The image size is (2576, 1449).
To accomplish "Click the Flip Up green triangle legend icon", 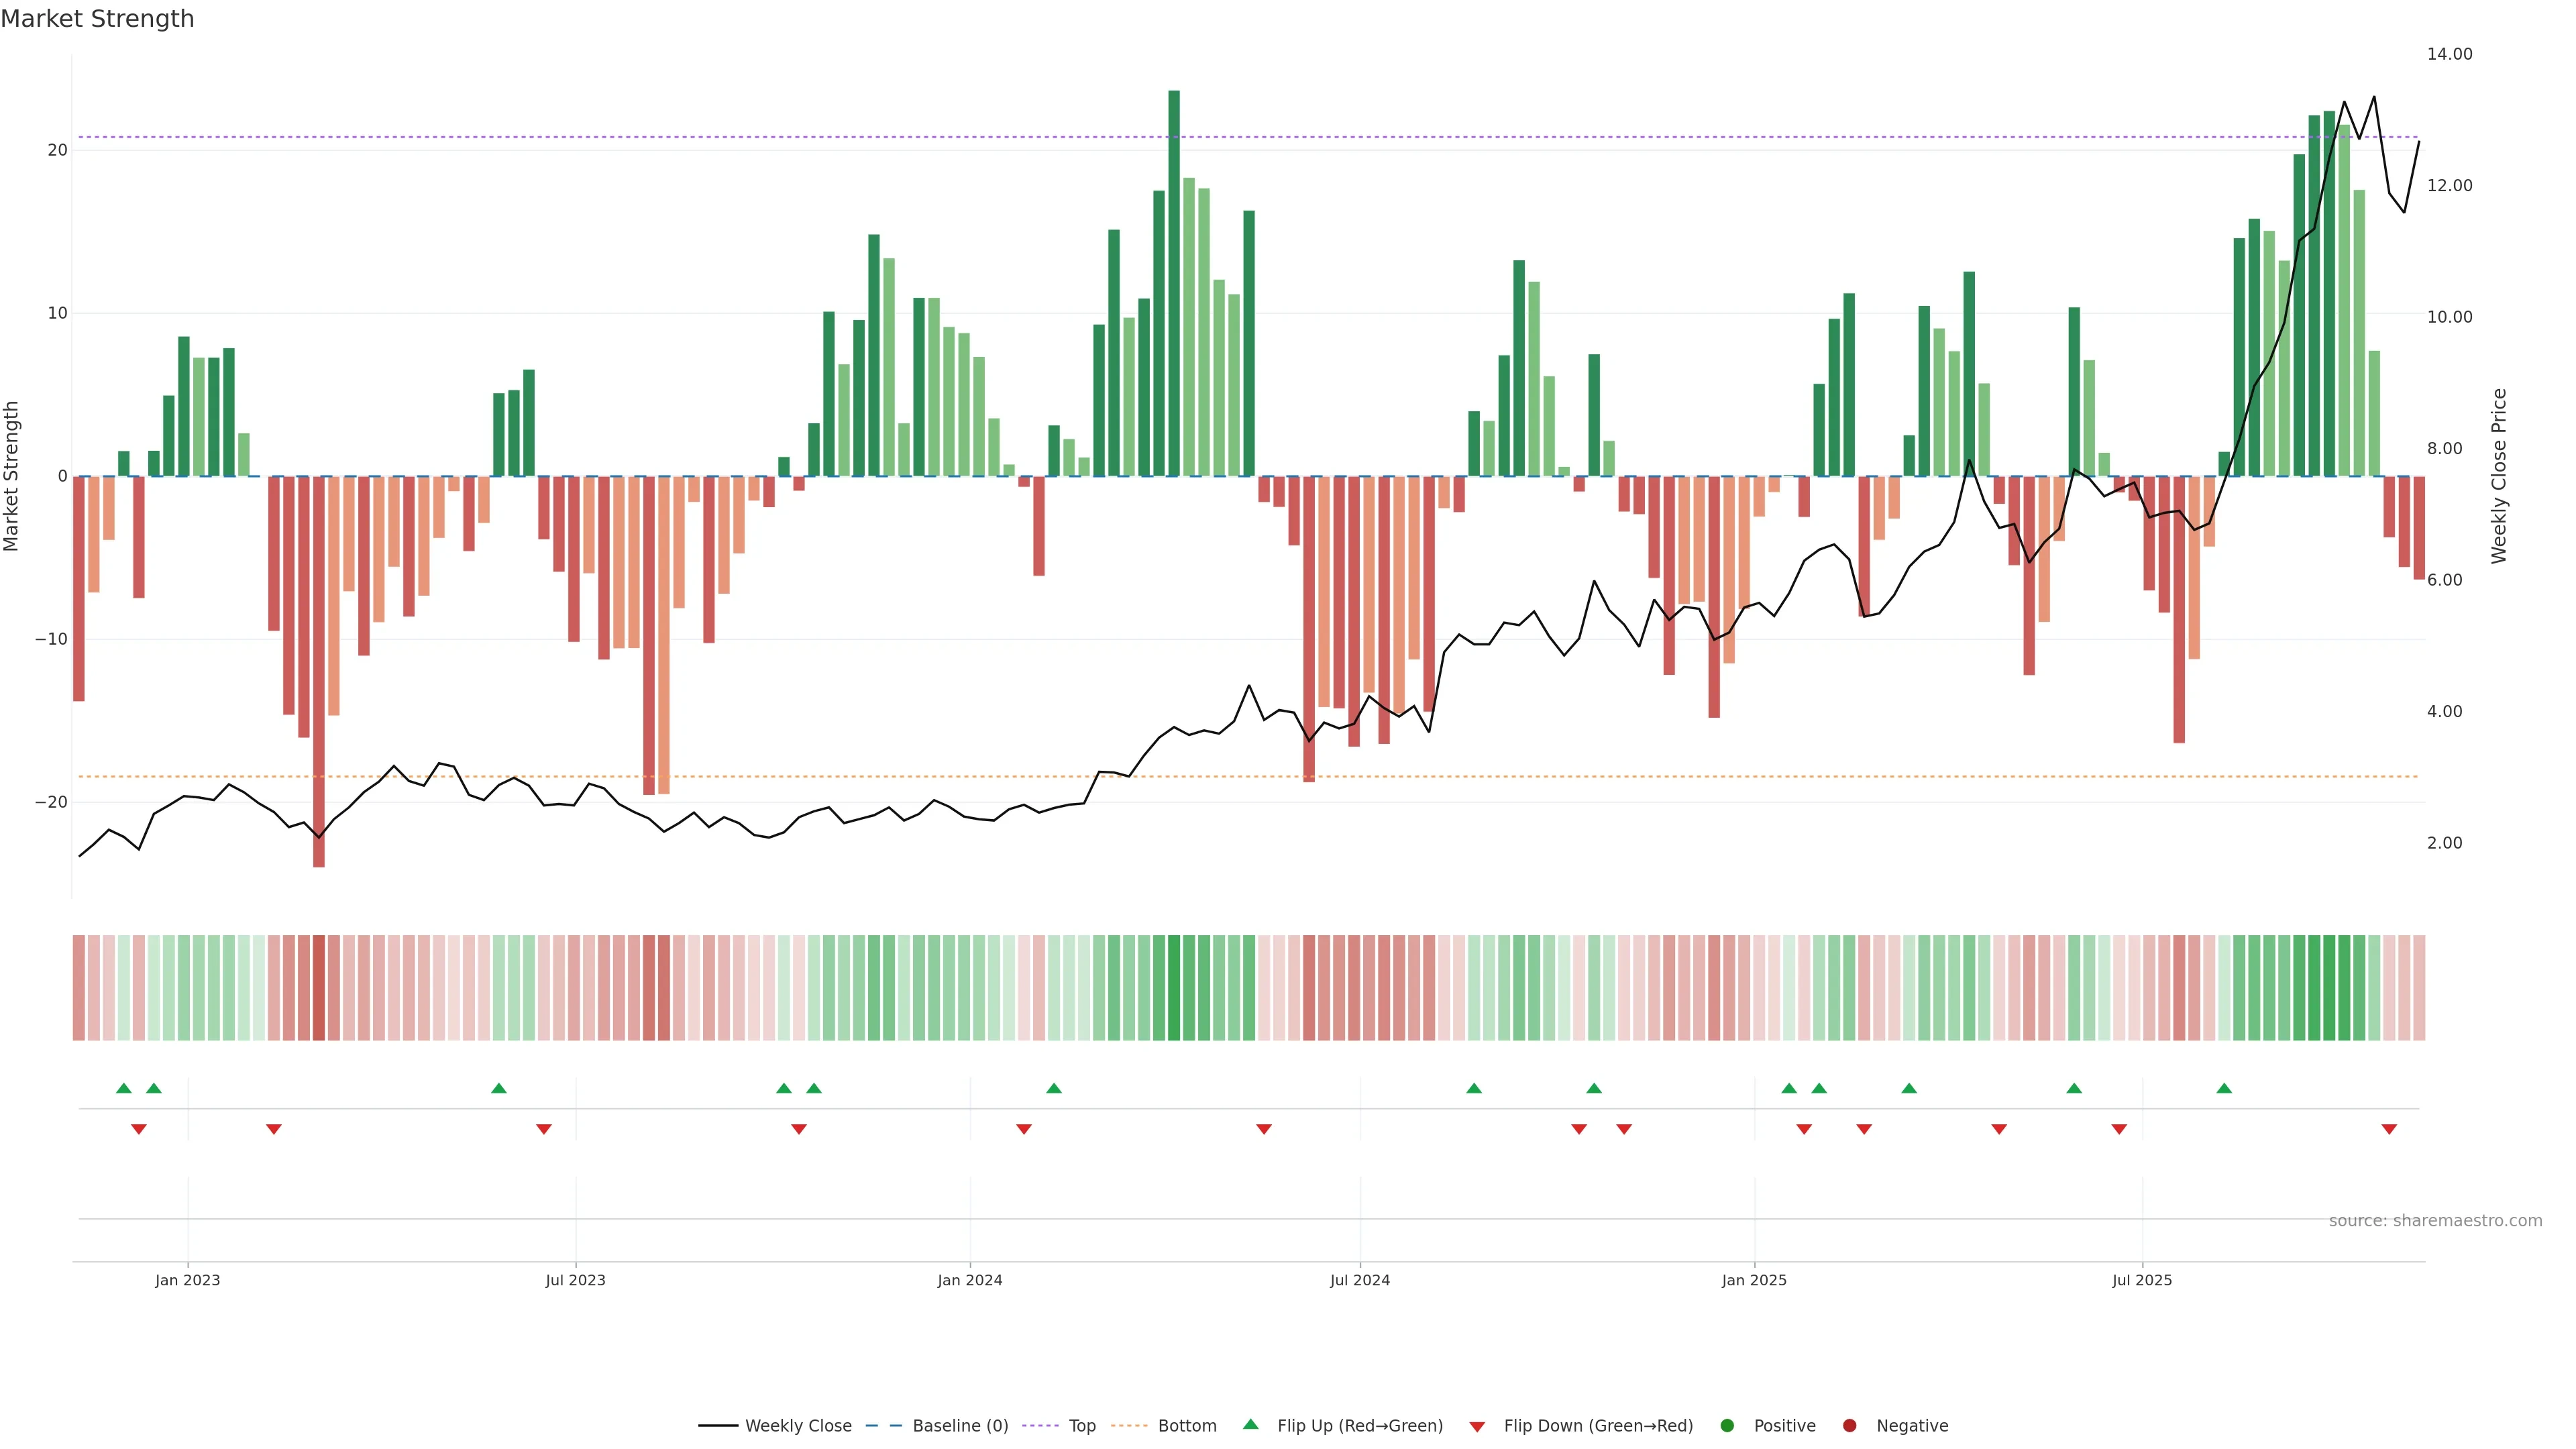I will (x=1250, y=1425).
